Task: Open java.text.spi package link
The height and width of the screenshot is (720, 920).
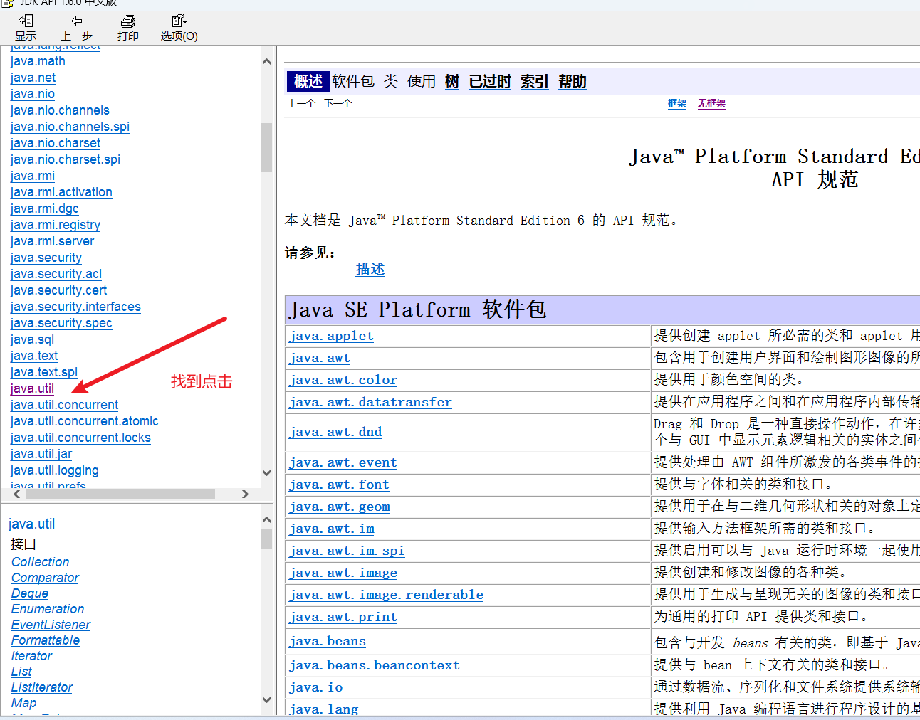Action: [x=44, y=372]
